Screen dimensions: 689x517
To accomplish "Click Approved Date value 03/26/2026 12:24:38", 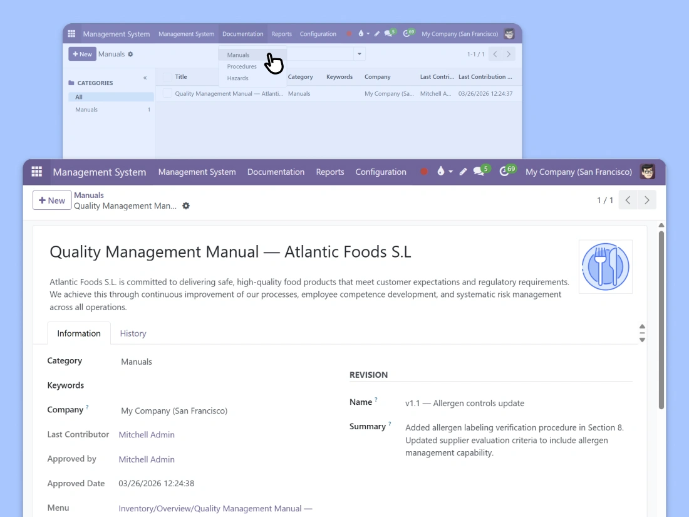I will [x=157, y=483].
